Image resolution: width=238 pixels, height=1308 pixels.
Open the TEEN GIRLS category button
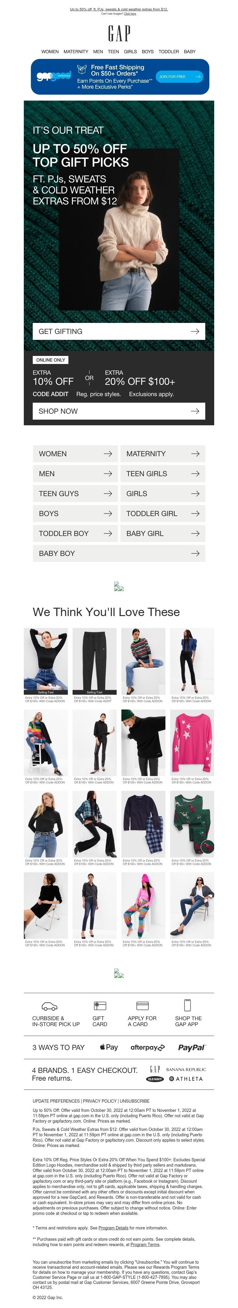coord(162,473)
